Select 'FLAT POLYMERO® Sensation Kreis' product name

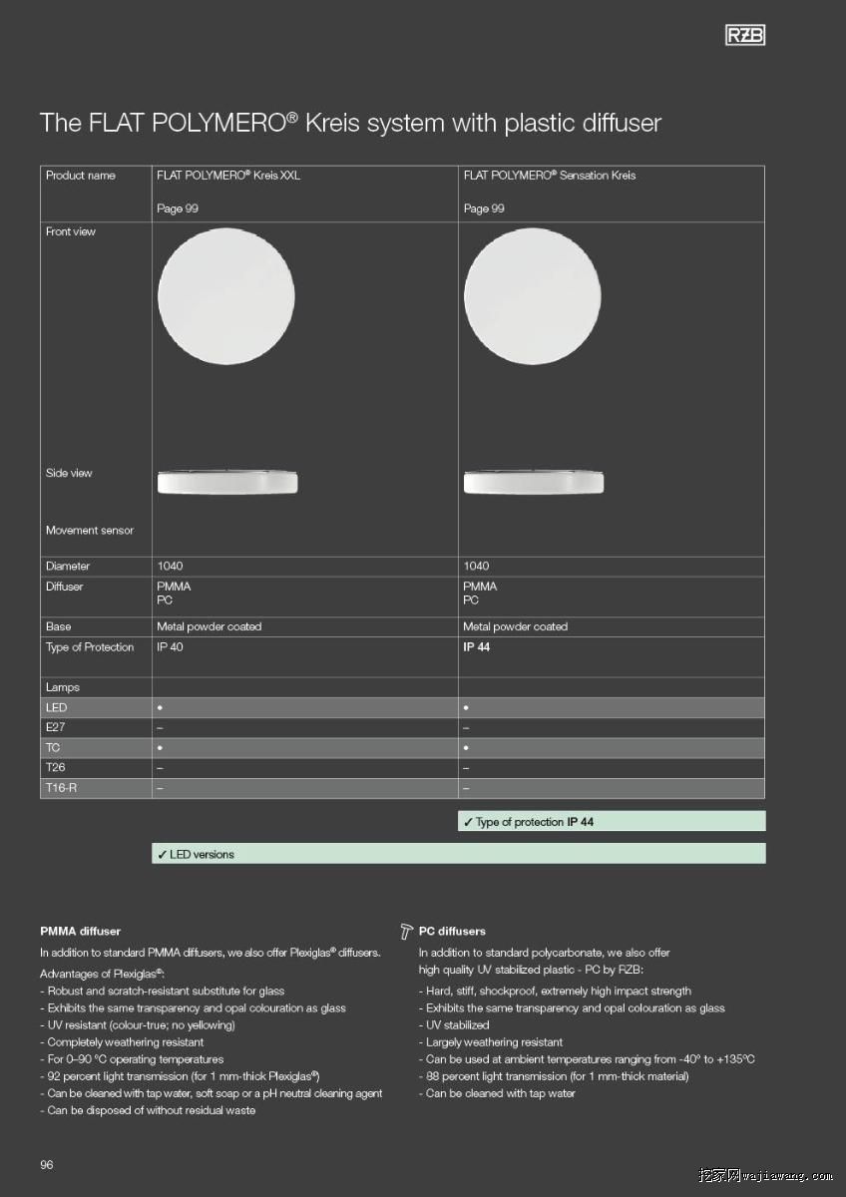(x=550, y=176)
